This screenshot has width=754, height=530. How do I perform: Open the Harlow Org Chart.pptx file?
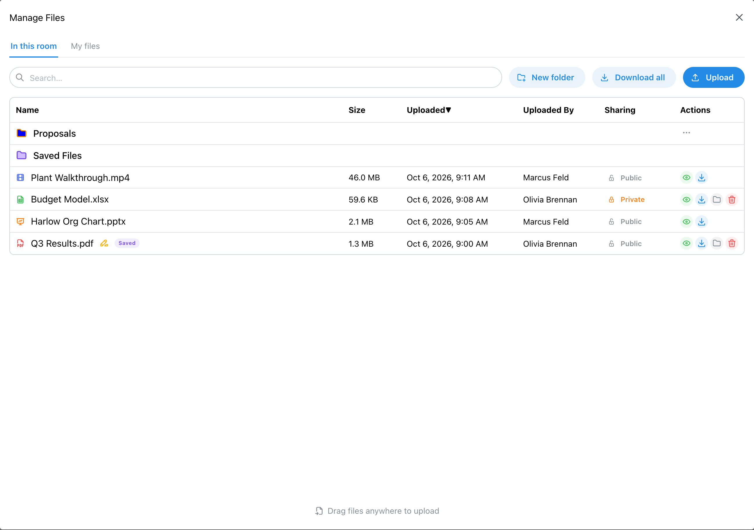pos(78,222)
